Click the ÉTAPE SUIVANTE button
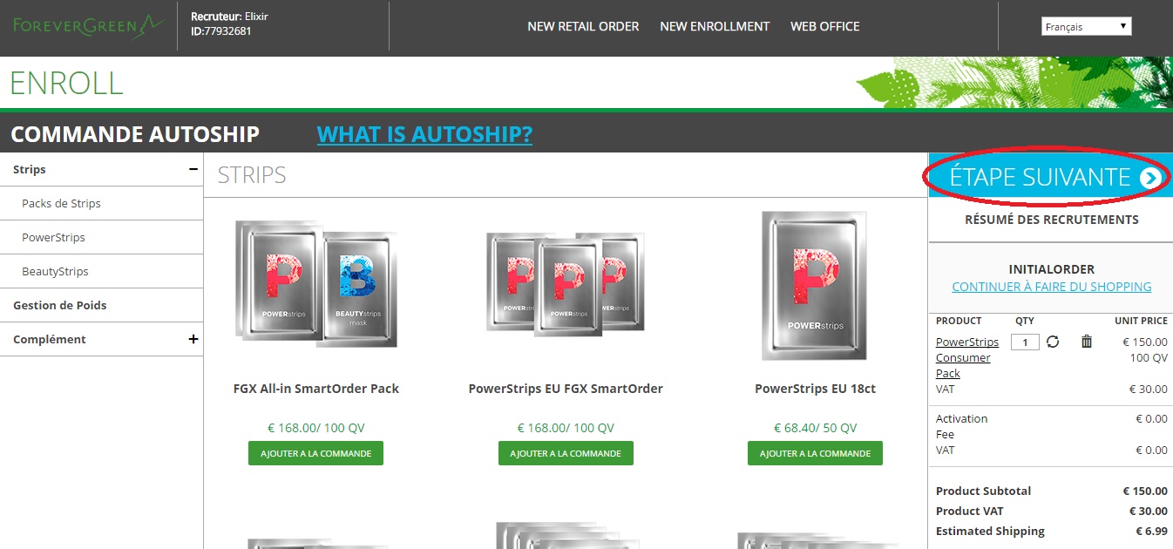The height and width of the screenshot is (549, 1173). click(x=1050, y=178)
